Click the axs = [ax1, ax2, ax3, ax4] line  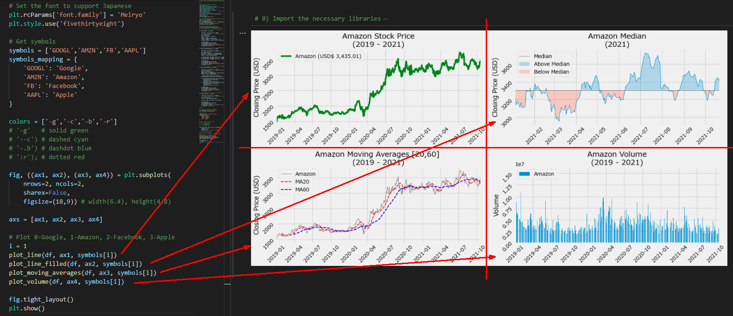(55, 219)
